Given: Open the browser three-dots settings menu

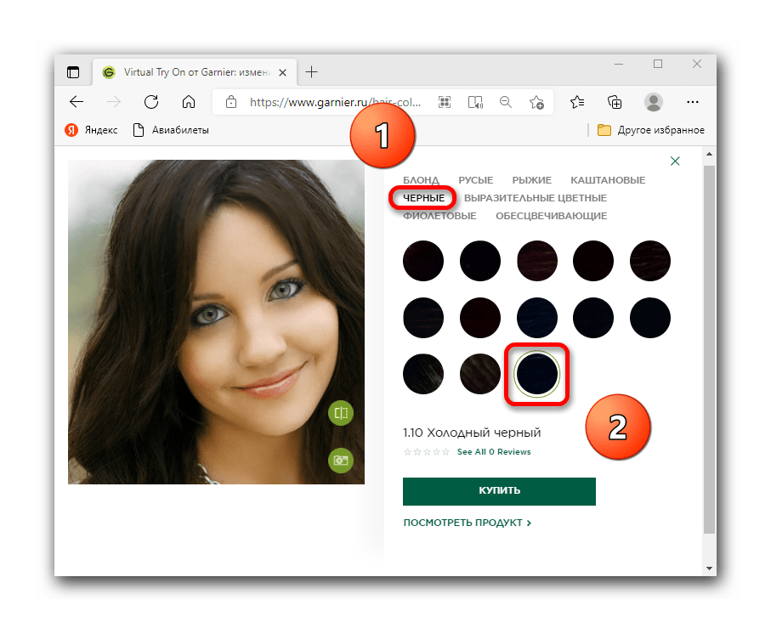Looking at the screenshot, I should pyautogui.click(x=692, y=102).
